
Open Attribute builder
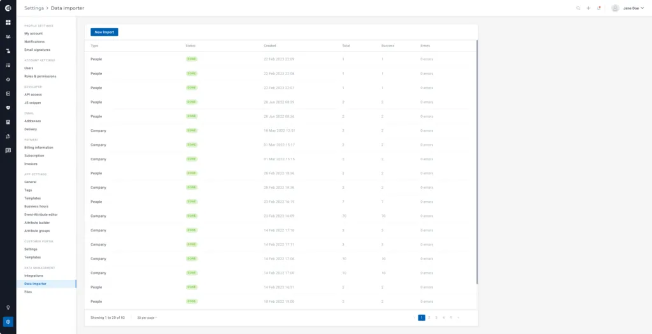(x=37, y=223)
